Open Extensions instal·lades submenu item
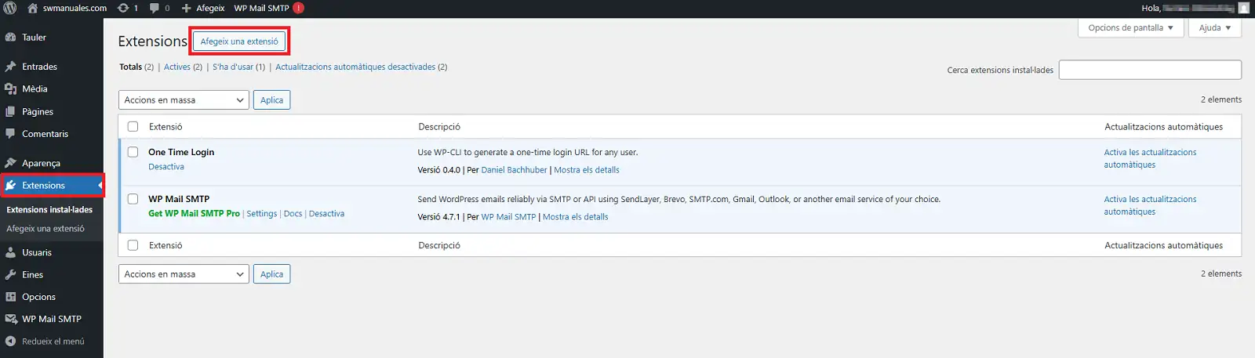Viewport: 1255px width, 358px height. click(49, 210)
